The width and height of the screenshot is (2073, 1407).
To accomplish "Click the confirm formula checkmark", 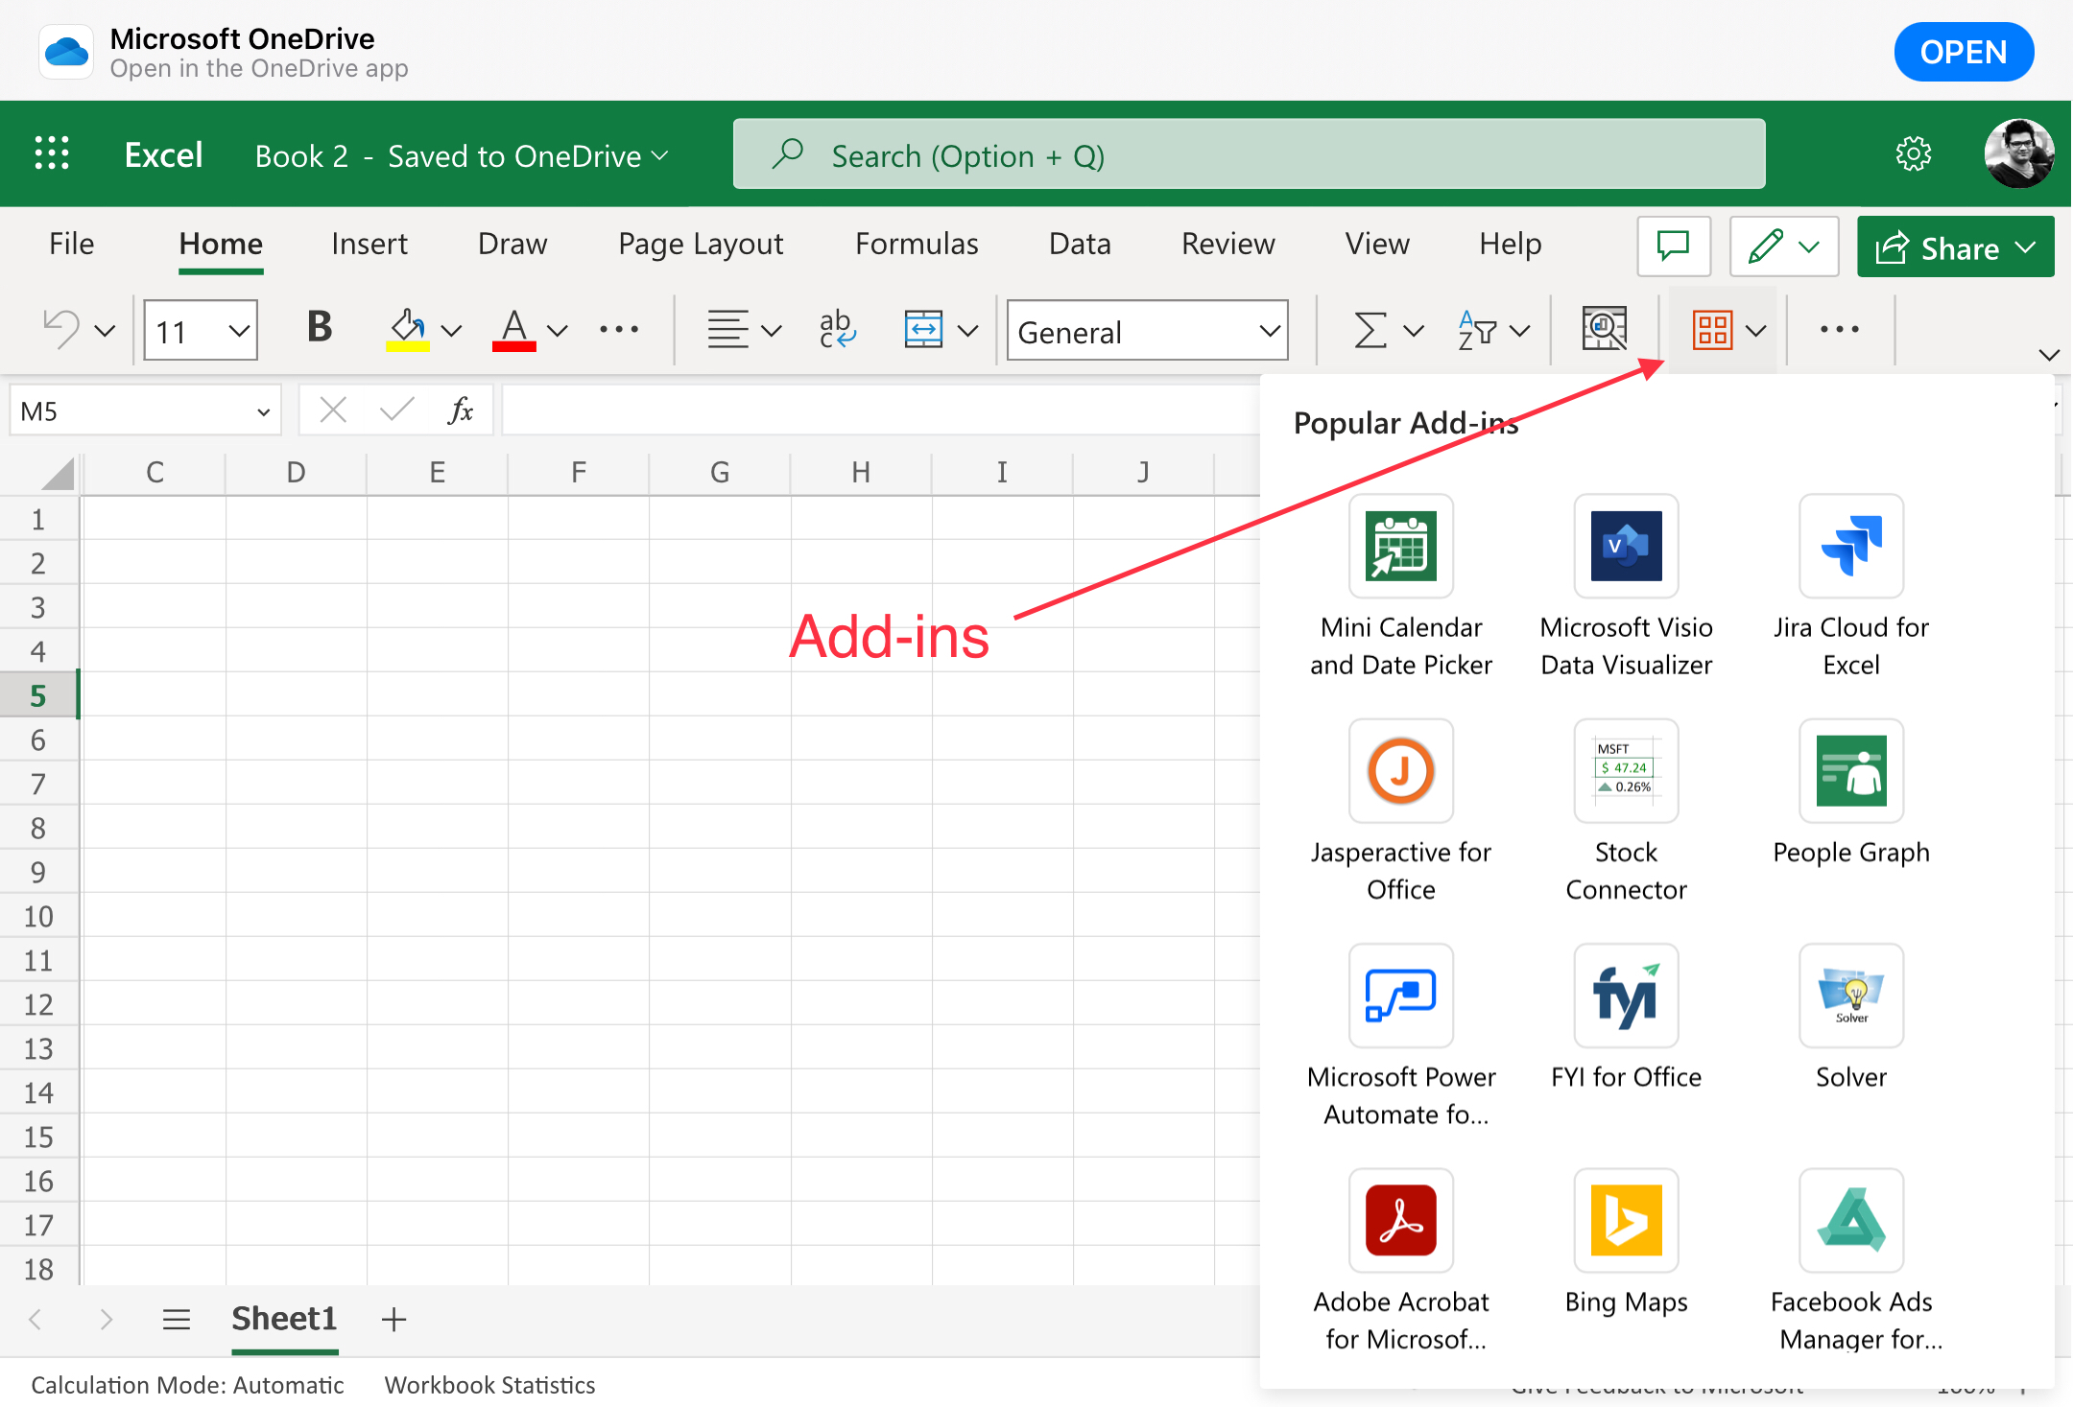I will point(396,410).
